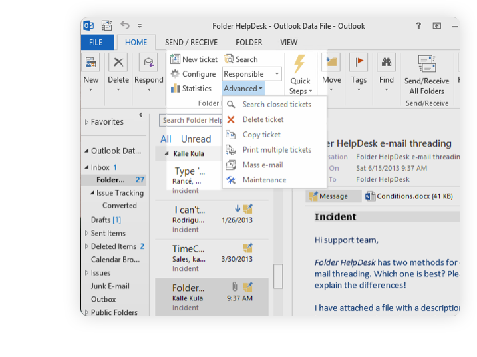Toggle the ribbon display options icon

437,25
